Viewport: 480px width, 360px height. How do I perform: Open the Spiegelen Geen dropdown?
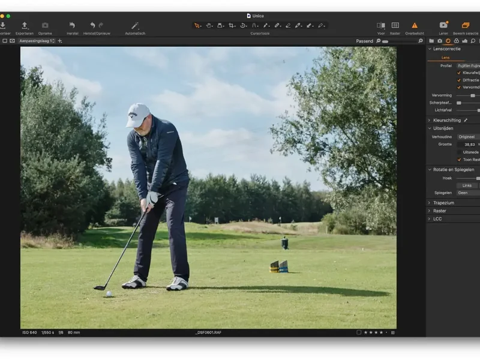[x=468, y=193]
